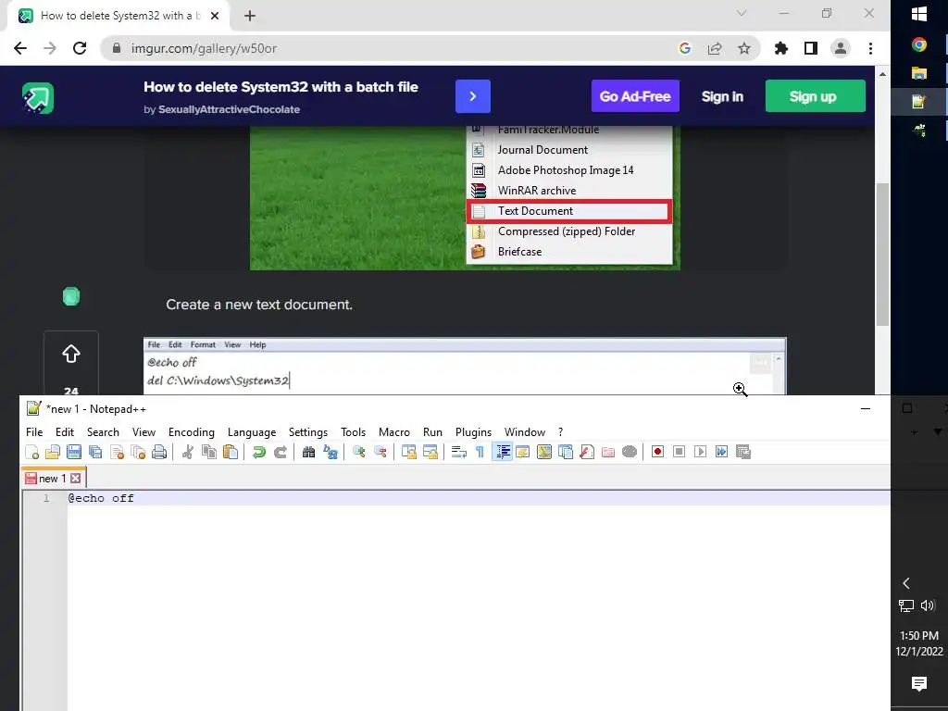Click the macro Playback icon
The image size is (948, 711).
[700, 452]
